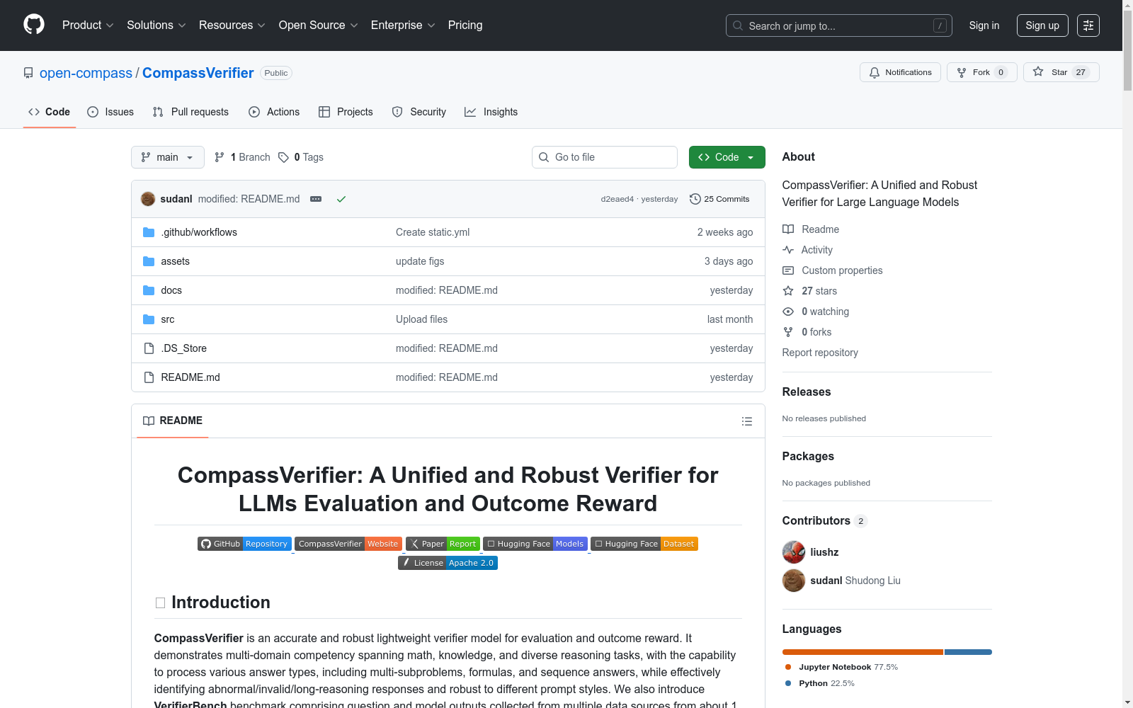Image resolution: width=1133 pixels, height=708 pixels.
Task: Open the Actions tab
Action: click(274, 112)
